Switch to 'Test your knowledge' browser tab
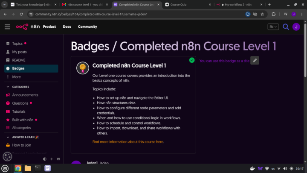Image resolution: width=307 pixels, height=173 pixels. coord(34,5)
